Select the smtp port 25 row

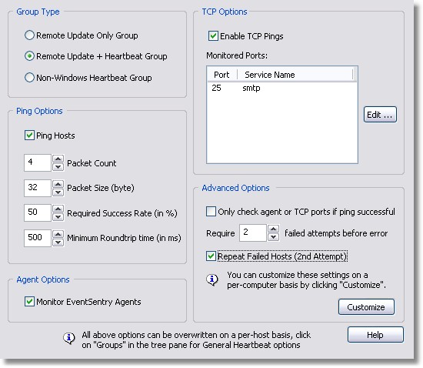click(282, 88)
